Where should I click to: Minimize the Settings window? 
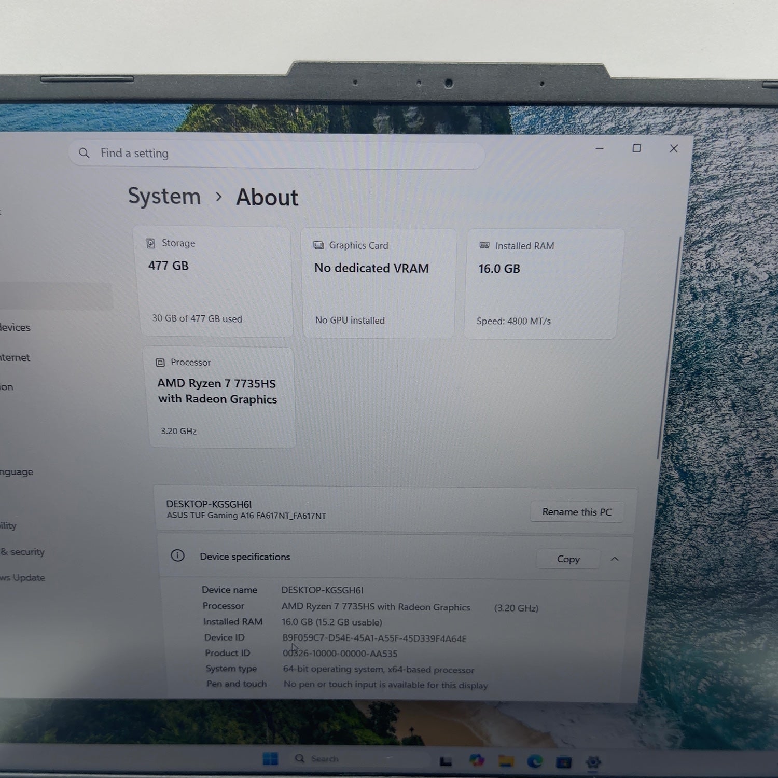click(600, 148)
